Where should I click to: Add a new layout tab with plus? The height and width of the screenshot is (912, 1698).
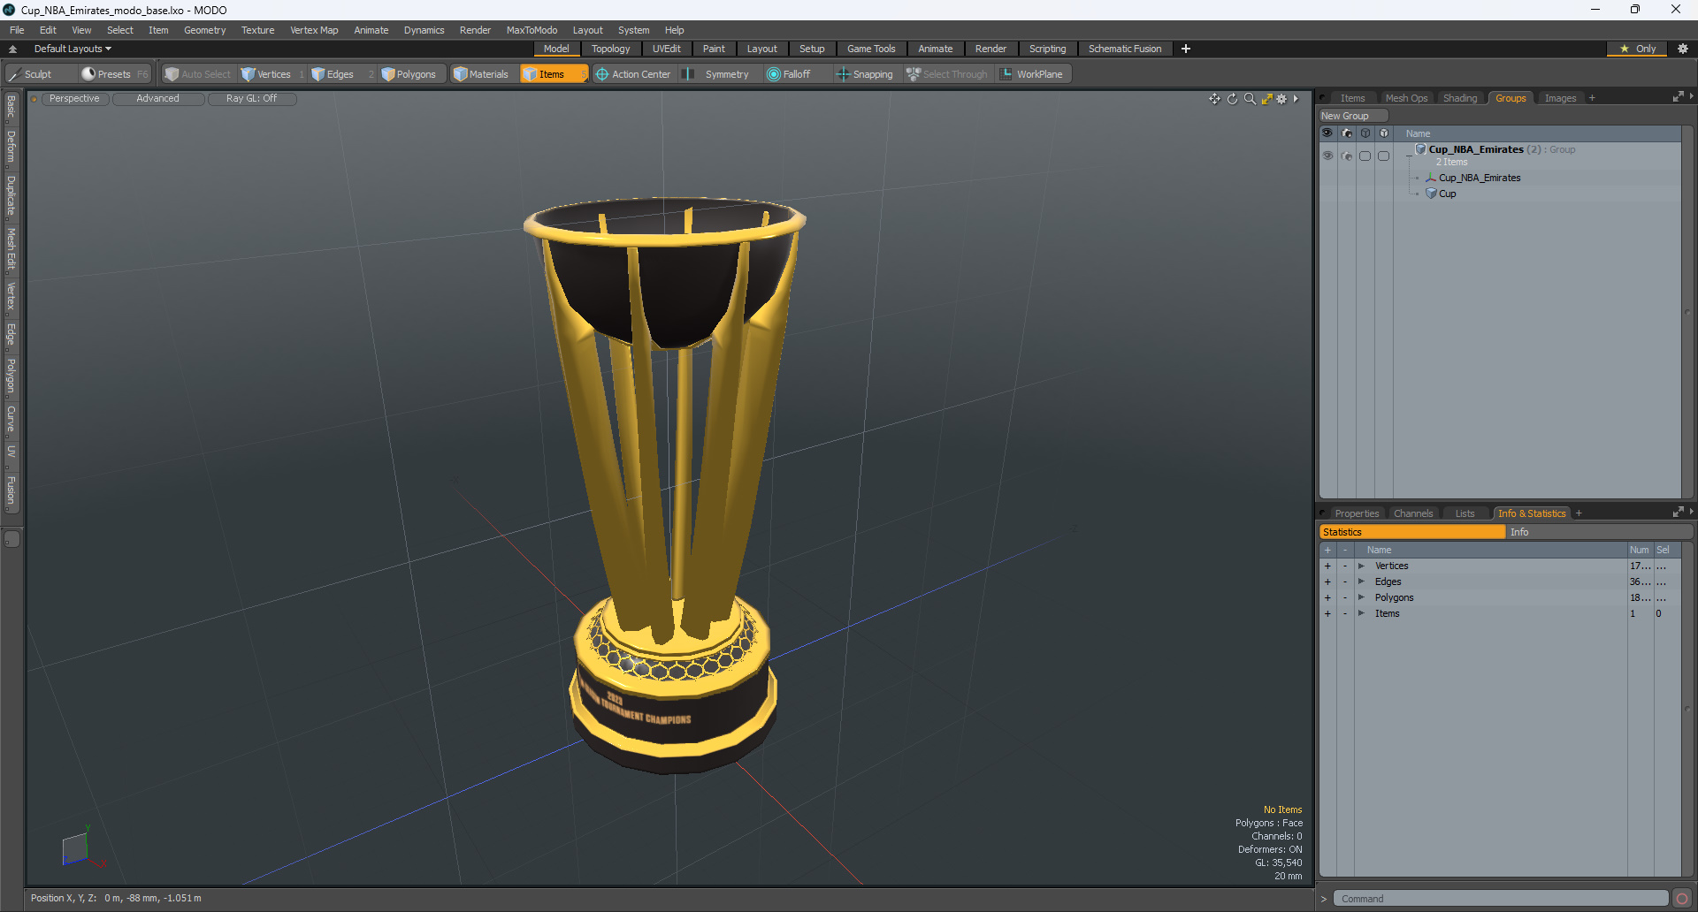pos(1186,49)
